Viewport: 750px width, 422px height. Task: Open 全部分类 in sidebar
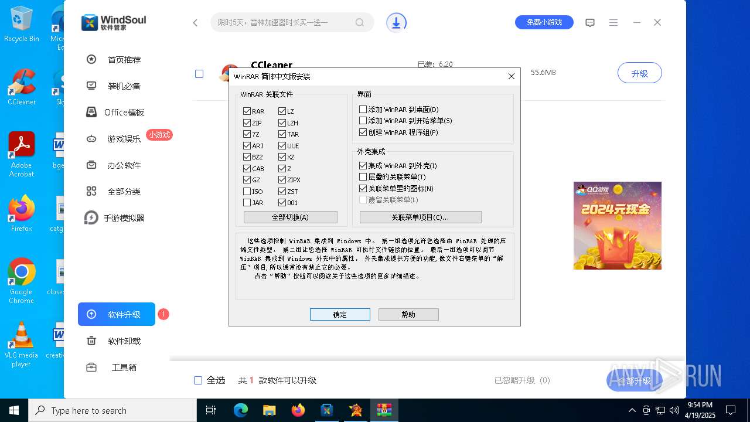tap(117, 192)
